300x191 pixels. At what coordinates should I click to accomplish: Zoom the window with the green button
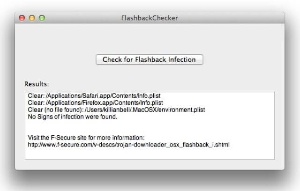42,18
